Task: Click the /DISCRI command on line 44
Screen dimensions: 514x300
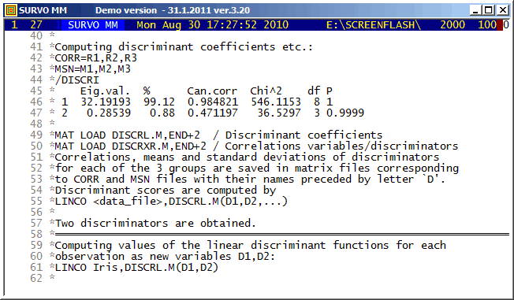Action: pyautogui.click(x=76, y=80)
